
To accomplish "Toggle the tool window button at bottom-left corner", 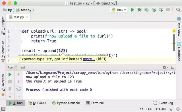I will click(x=3, y=109).
